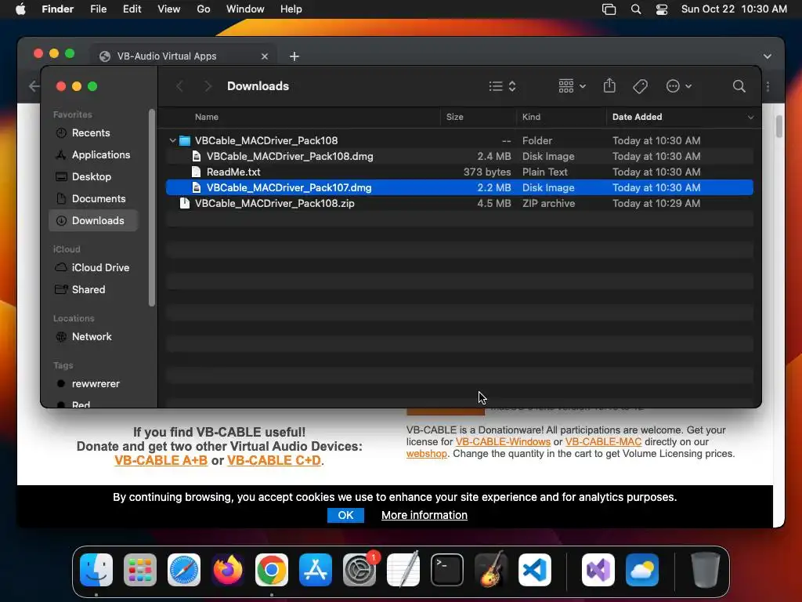Open the Help menu
802x602 pixels.
click(291, 9)
